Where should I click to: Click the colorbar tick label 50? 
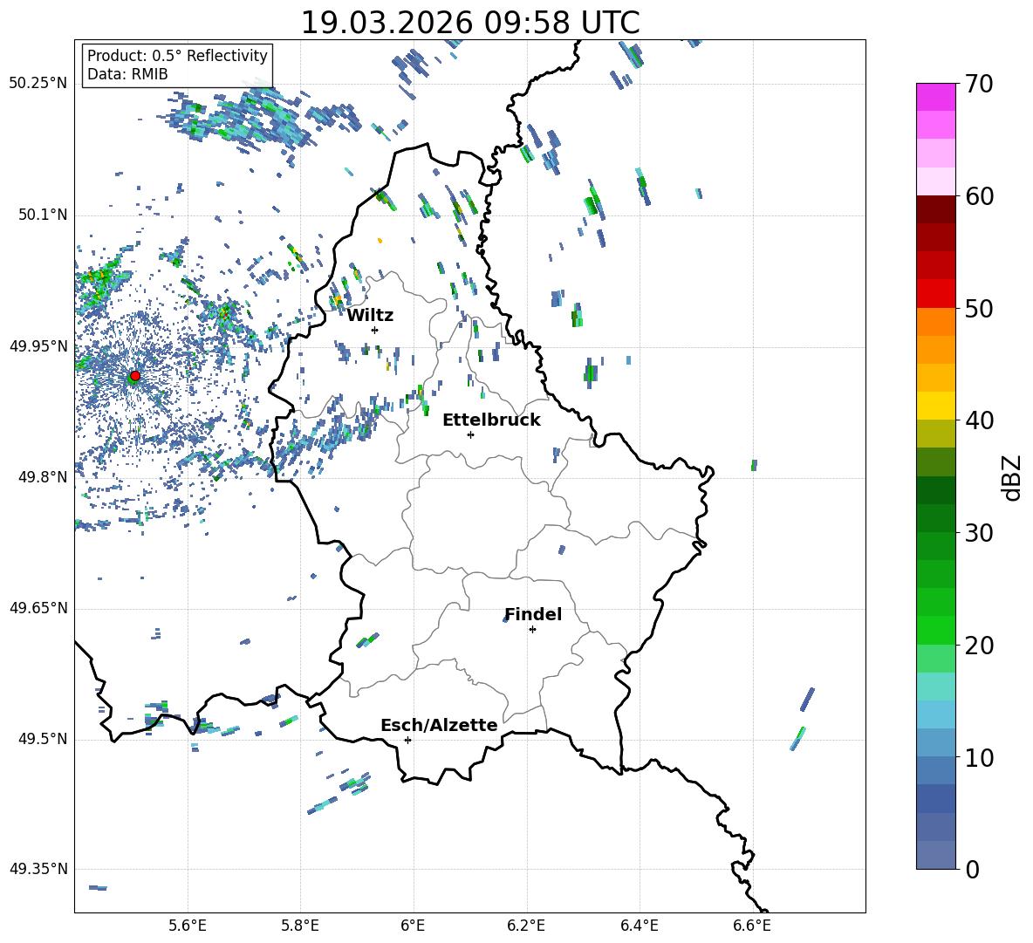[x=979, y=309]
